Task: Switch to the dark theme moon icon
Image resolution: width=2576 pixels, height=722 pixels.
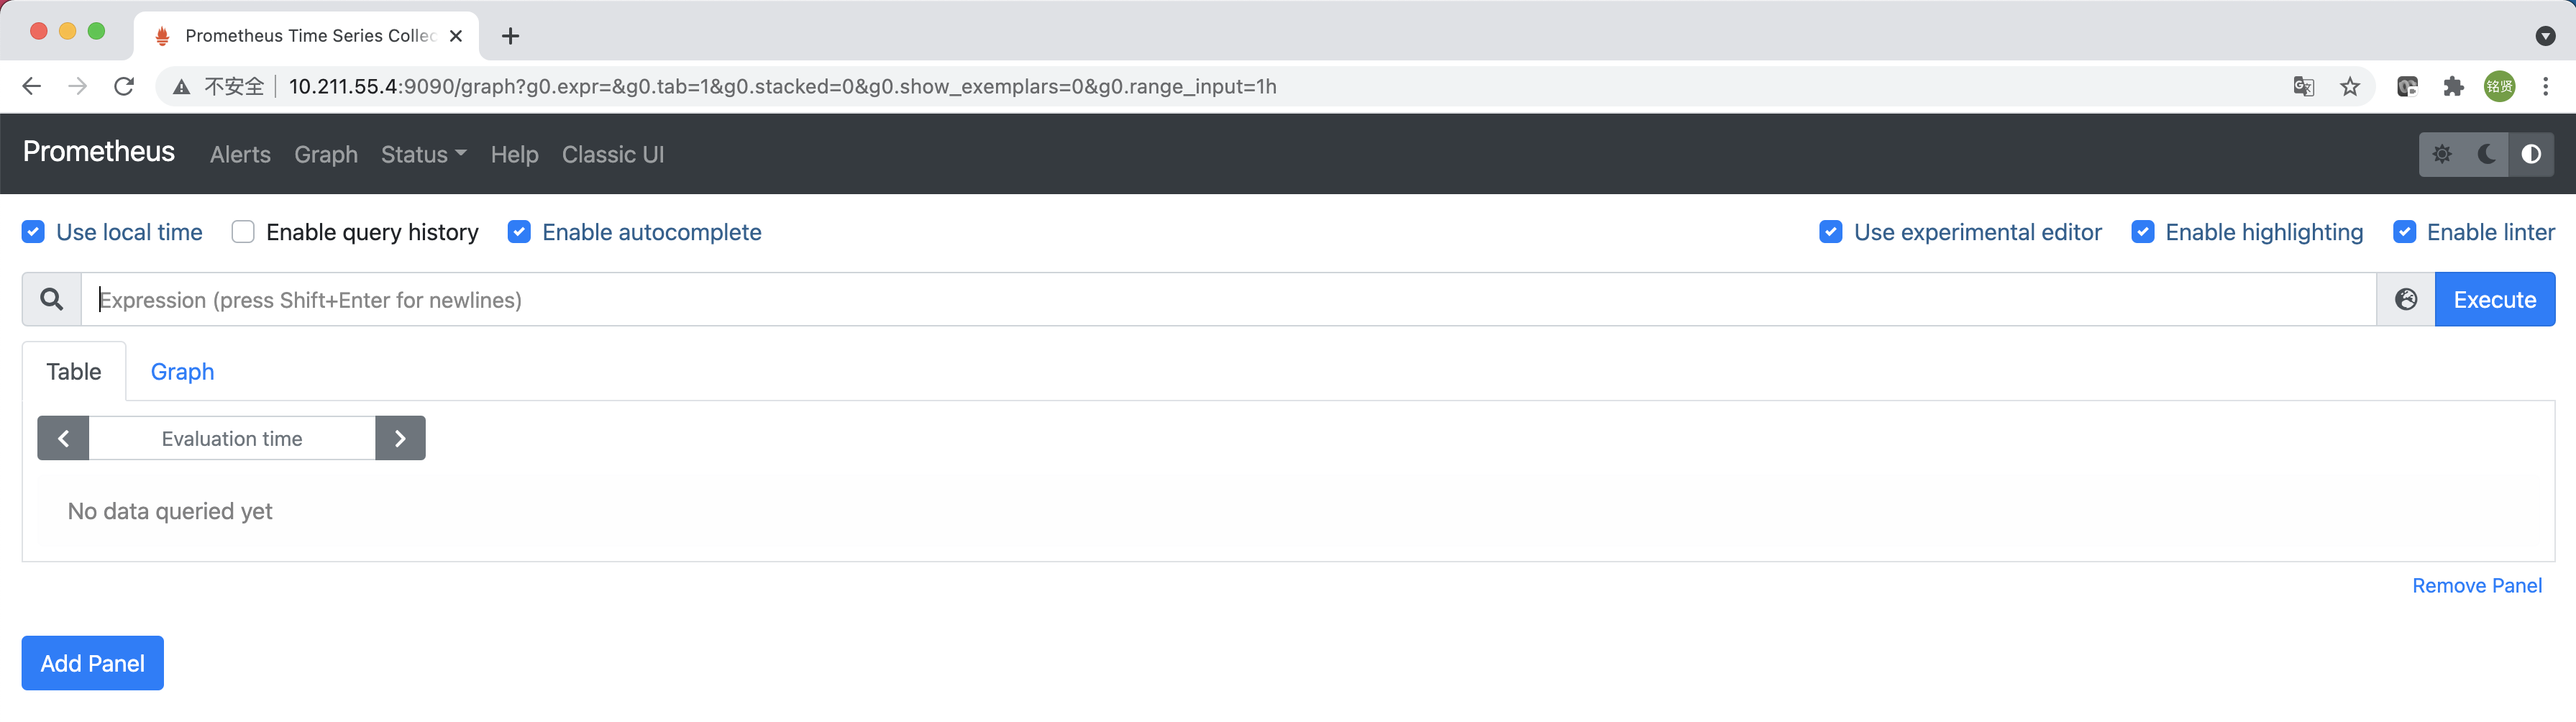Action: 2486,154
